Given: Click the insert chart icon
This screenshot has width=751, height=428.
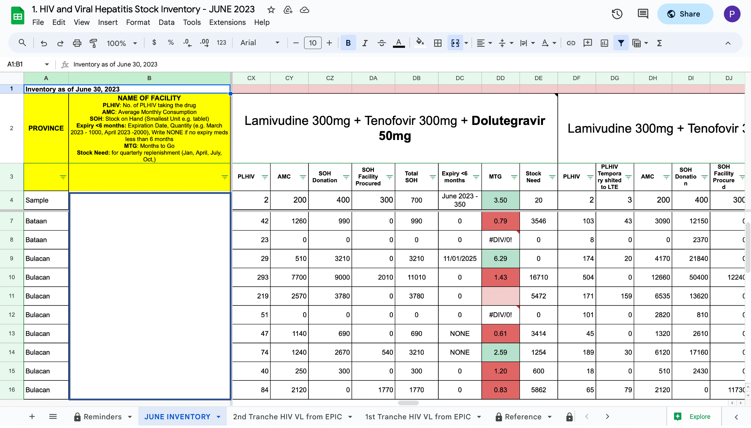Looking at the screenshot, I should pos(604,43).
